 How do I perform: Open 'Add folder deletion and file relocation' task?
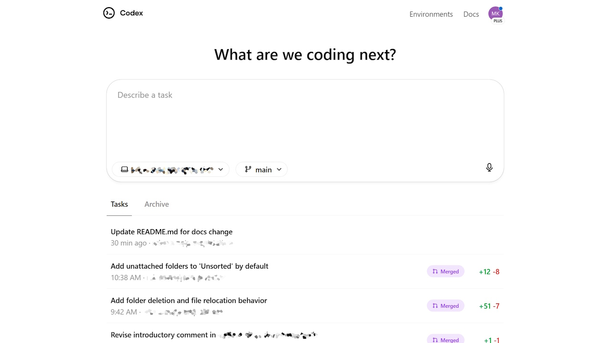pyautogui.click(x=189, y=301)
